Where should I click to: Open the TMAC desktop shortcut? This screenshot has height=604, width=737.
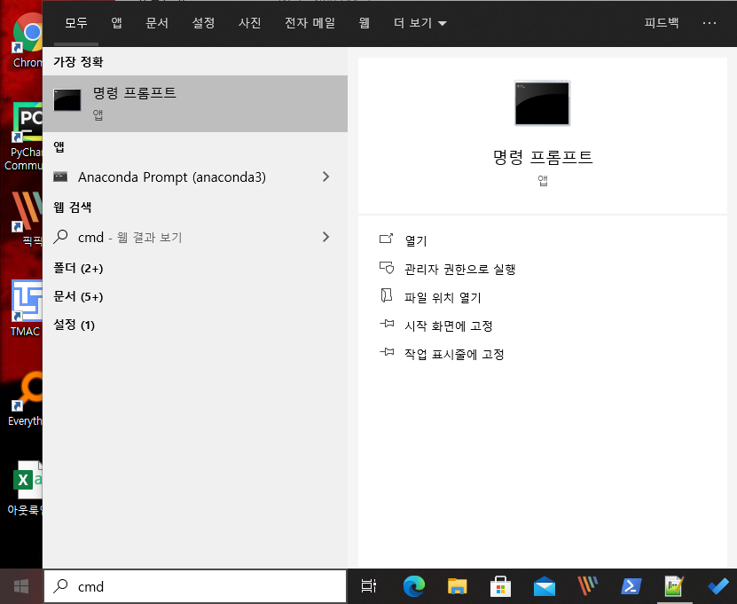pyautogui.click(x=26, y=308)
